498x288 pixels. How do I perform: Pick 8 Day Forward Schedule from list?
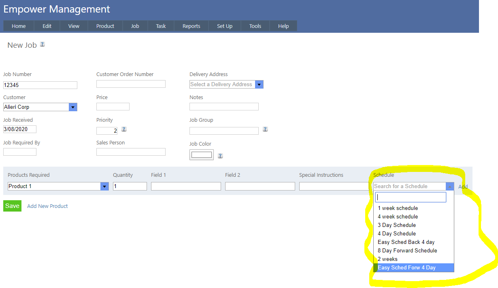point(407,251)
